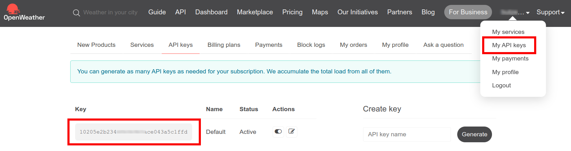Go to the New Products tab
Image resolution: width=571 pixels, height=151 pixels.
point(96,45)
